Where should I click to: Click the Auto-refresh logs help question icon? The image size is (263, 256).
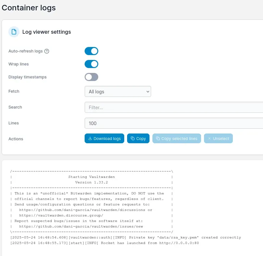point(47,51)
